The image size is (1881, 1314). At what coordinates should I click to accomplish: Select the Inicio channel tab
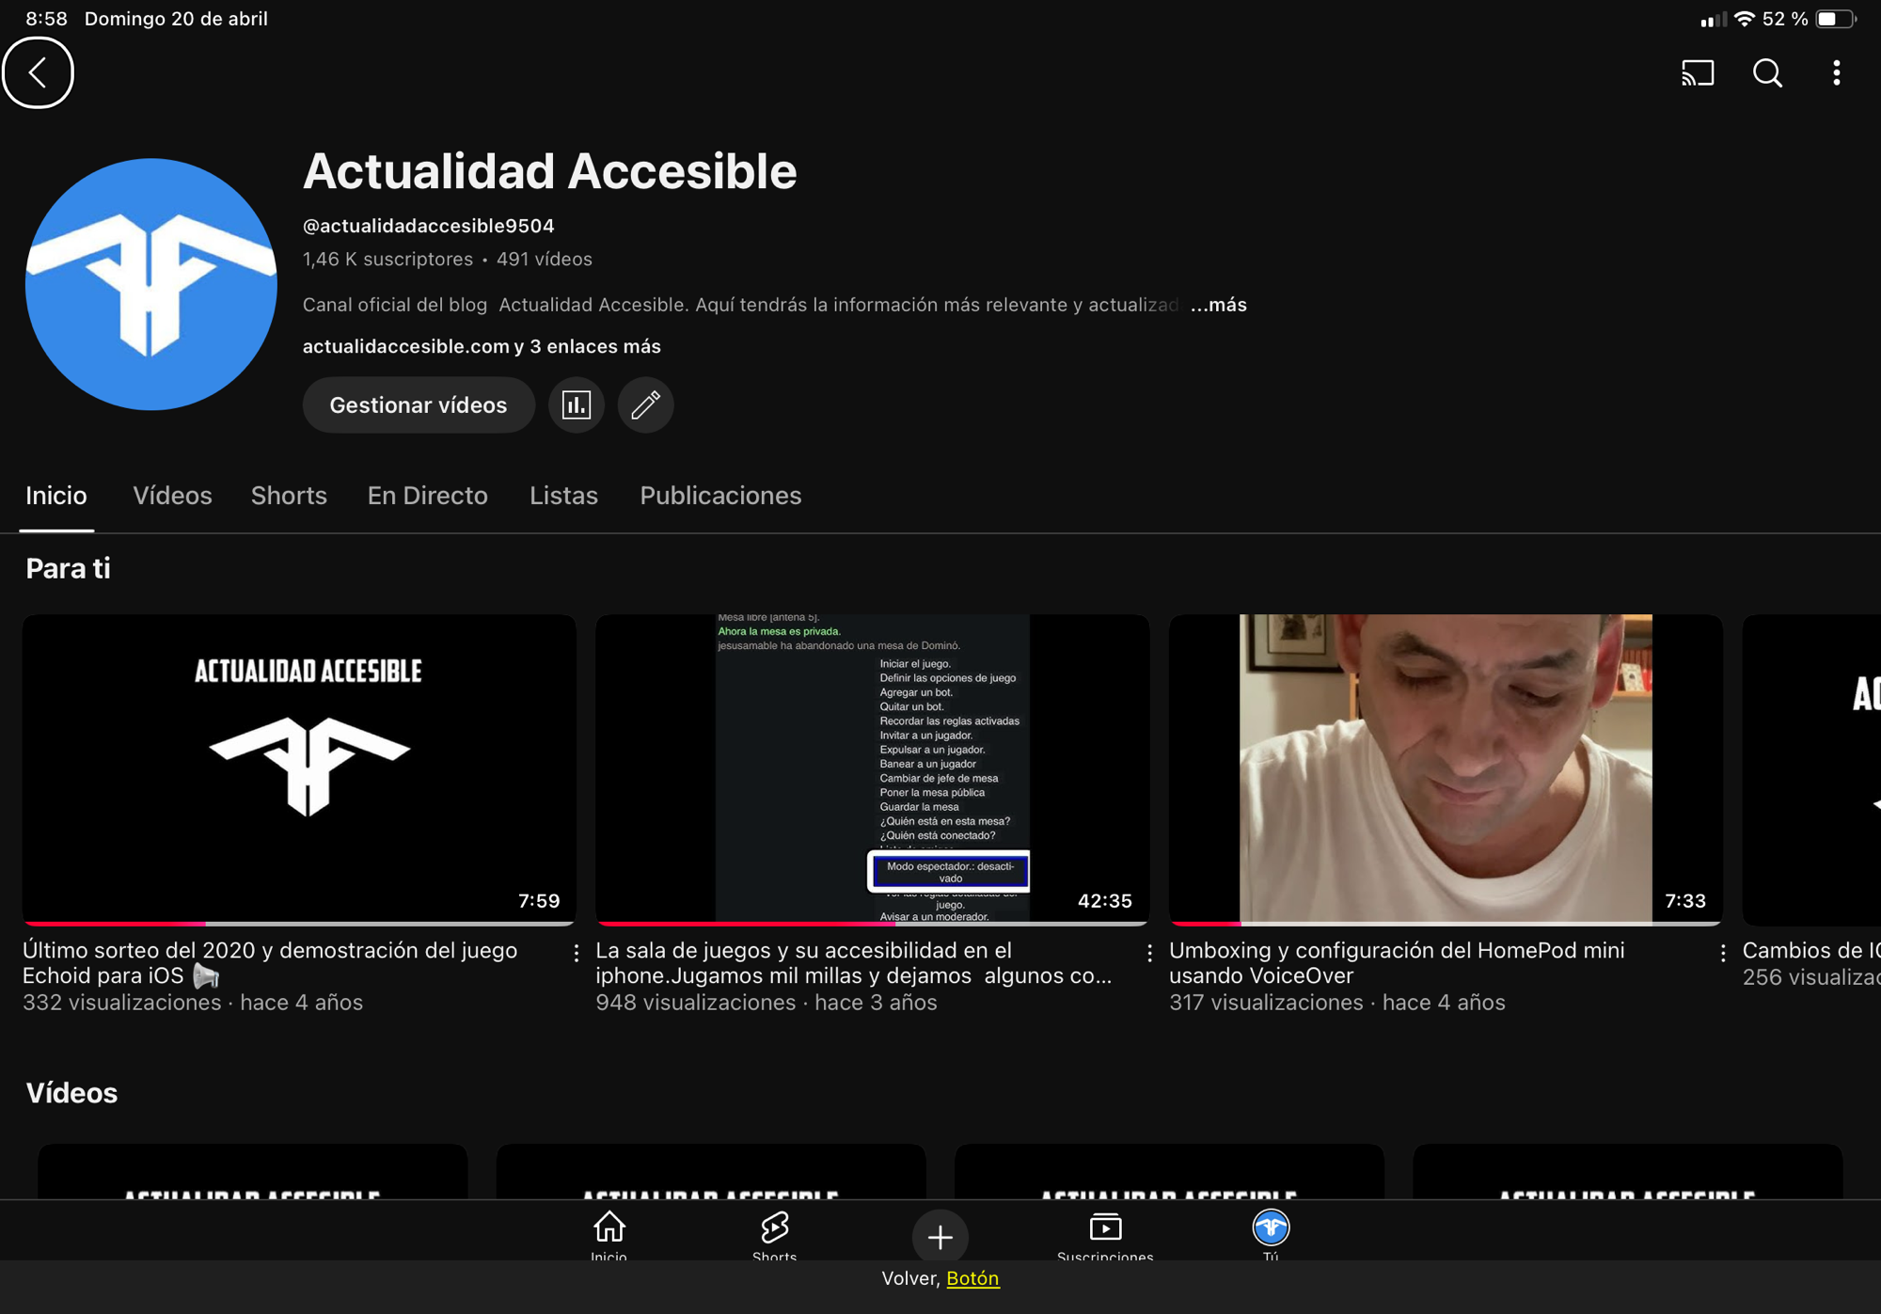tap(56, 496)
